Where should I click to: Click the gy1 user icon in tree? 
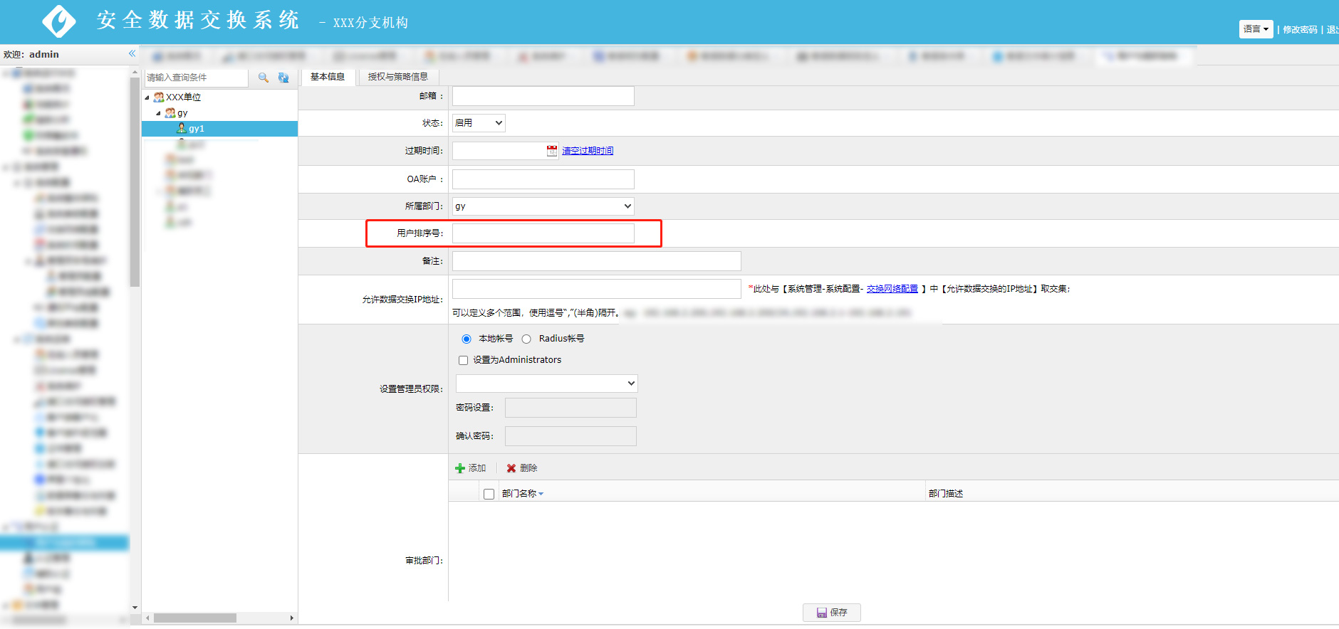point(182,129)
